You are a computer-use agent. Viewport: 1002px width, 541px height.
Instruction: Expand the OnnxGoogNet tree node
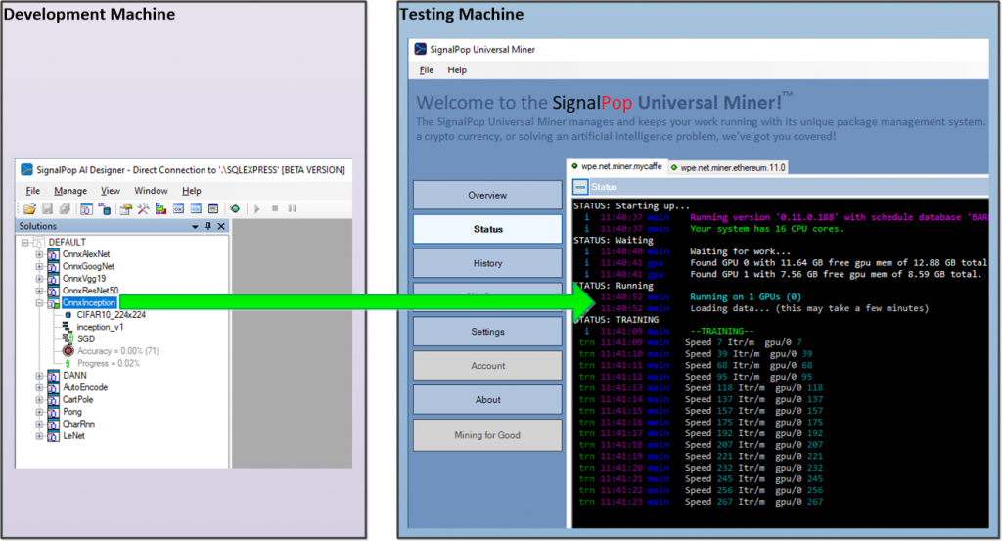click(x=39, y=266)
